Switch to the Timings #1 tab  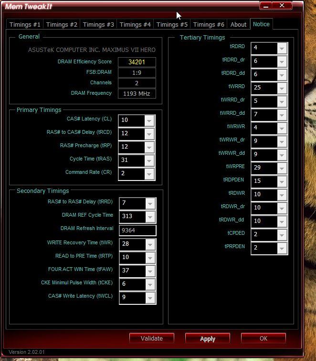pos(25,24)
